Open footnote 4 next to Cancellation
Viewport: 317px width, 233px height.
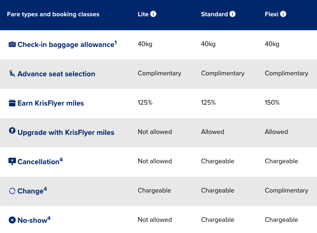tap(61, 160)
